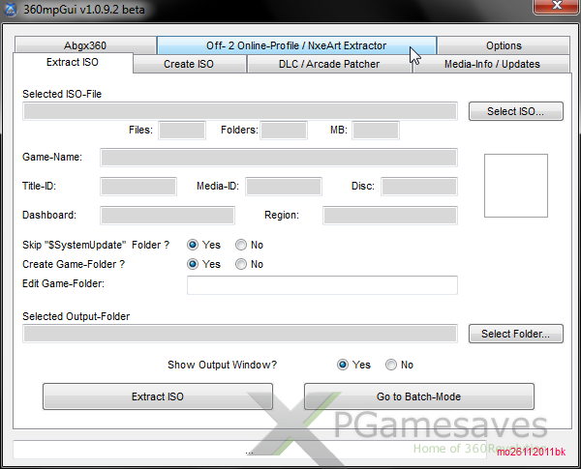Open the Abgx360 tab
581x469 pixels.
84,45
